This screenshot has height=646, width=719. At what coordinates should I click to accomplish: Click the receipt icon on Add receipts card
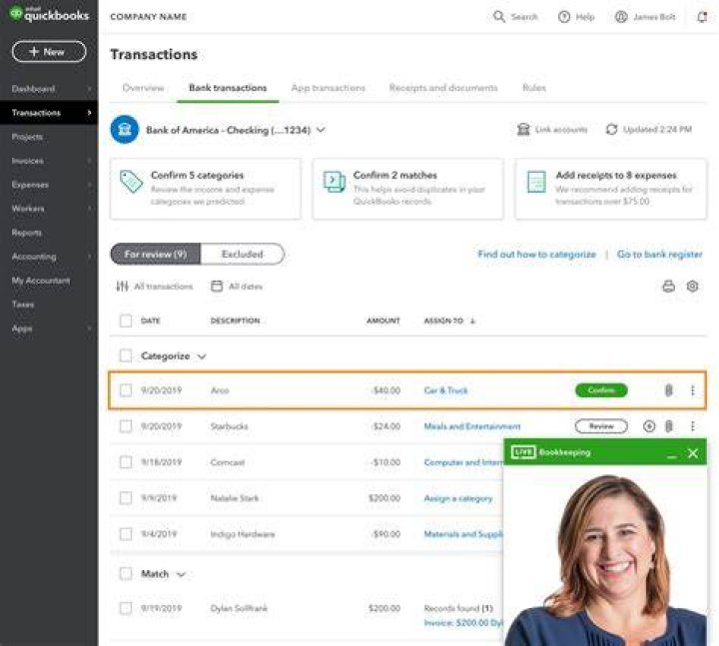pyautogui.click(x=536, y=182)
